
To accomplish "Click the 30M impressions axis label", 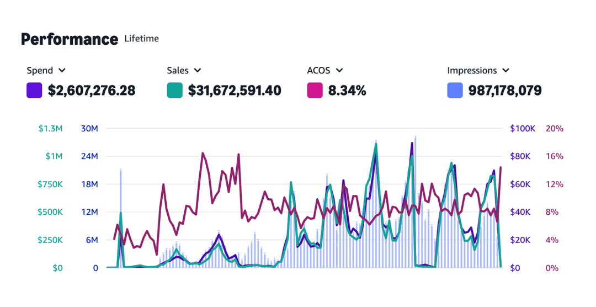I will coord(89,129).
